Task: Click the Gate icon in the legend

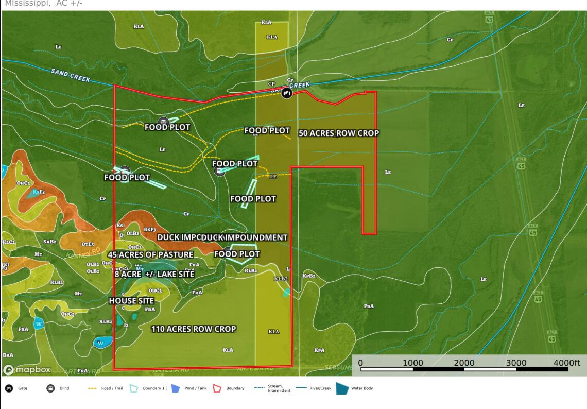Action: pos(9,388)
